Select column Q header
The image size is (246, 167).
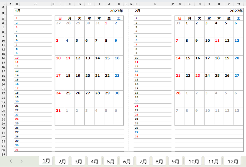click(x=180, y=4)
